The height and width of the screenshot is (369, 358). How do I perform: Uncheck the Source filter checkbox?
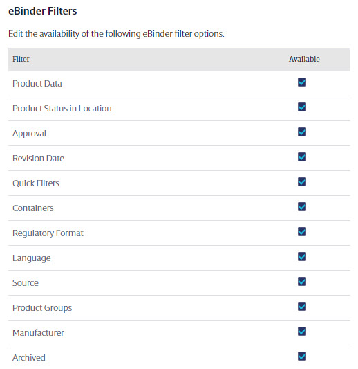302,282
